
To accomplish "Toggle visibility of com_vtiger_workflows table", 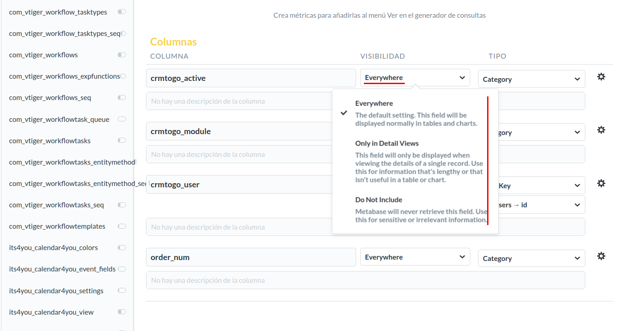I will point(121,55).
